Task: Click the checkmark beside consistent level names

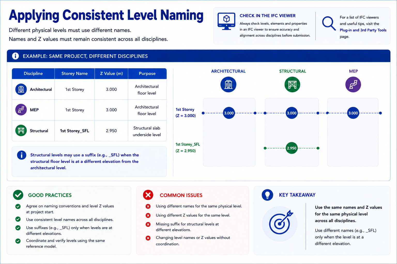Action: tap(18, 219)
